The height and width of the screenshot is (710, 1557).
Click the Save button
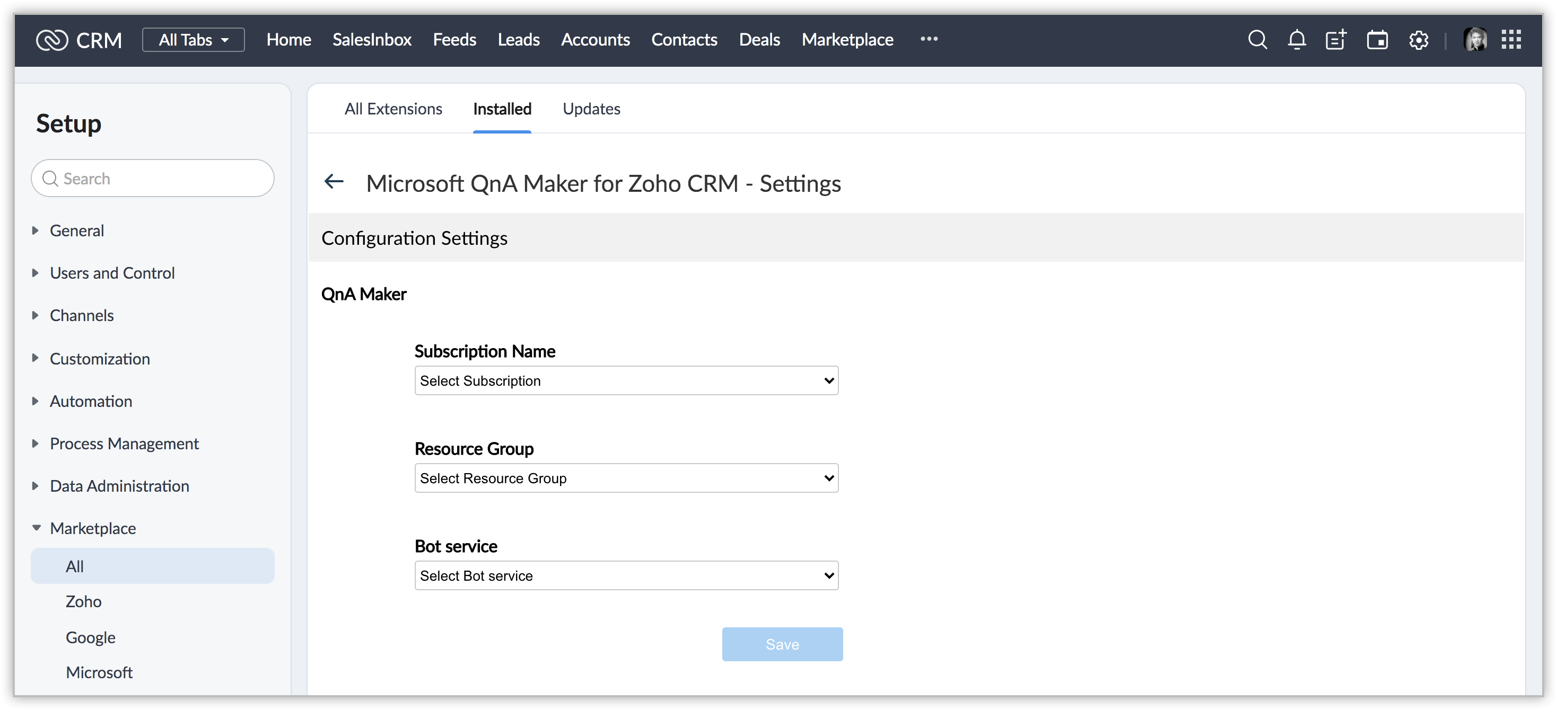click(x=782, y=644)
